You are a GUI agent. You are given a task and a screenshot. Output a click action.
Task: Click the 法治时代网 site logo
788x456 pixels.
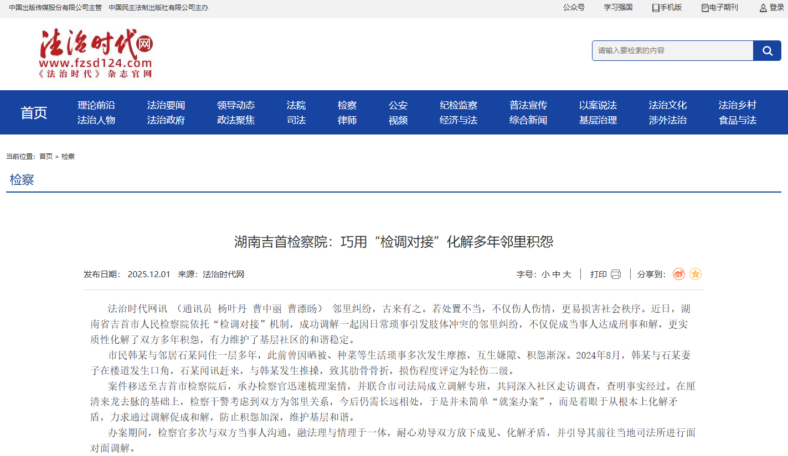coord(96,53)
